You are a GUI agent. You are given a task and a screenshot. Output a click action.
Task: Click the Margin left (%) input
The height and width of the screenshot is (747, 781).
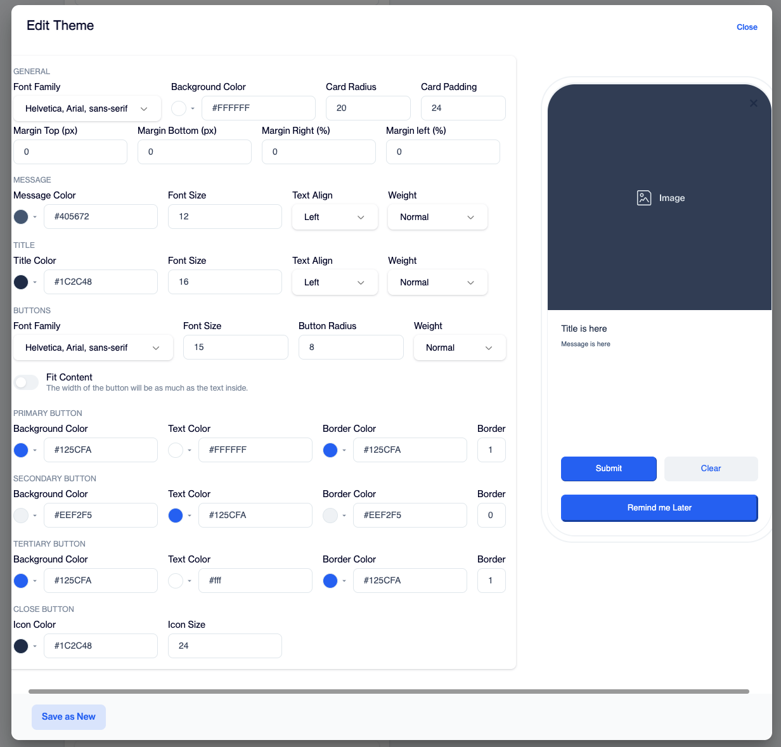443,152
